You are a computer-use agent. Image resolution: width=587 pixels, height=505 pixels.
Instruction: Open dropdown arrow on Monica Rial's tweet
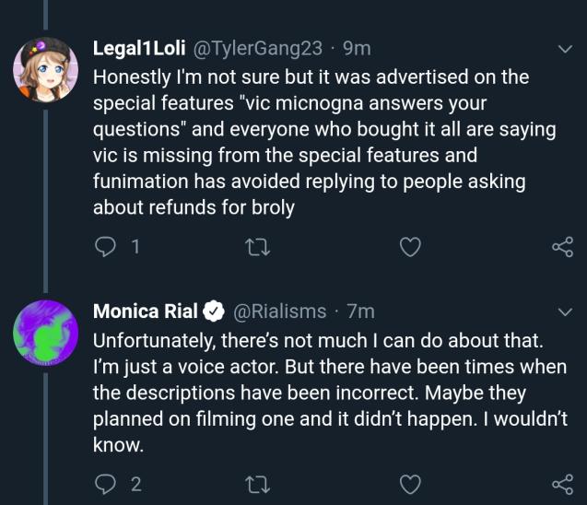coord(565,311)
